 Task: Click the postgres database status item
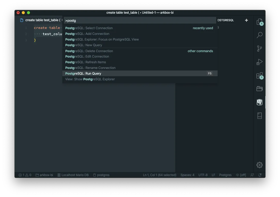(x=101, y=175)
